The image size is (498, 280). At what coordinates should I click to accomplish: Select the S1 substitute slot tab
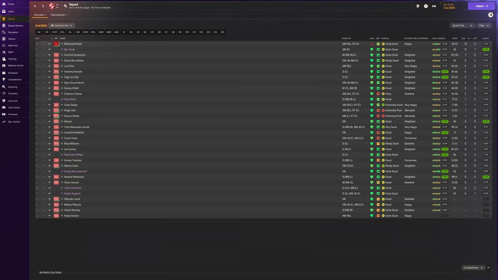(x=124, y=32)
